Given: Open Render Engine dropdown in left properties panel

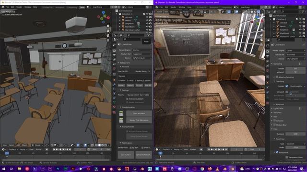Looking at the screenshot, I should 142,50.
